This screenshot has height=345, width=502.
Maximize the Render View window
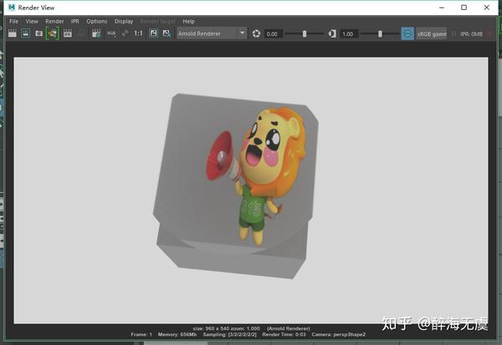coord(464,8)
